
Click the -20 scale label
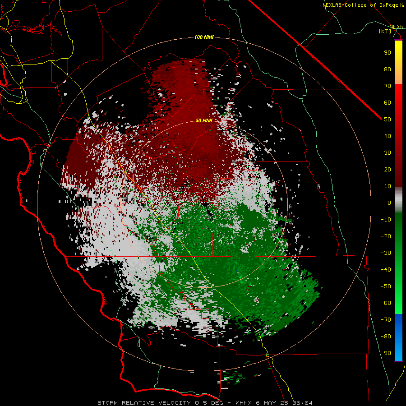386,236
